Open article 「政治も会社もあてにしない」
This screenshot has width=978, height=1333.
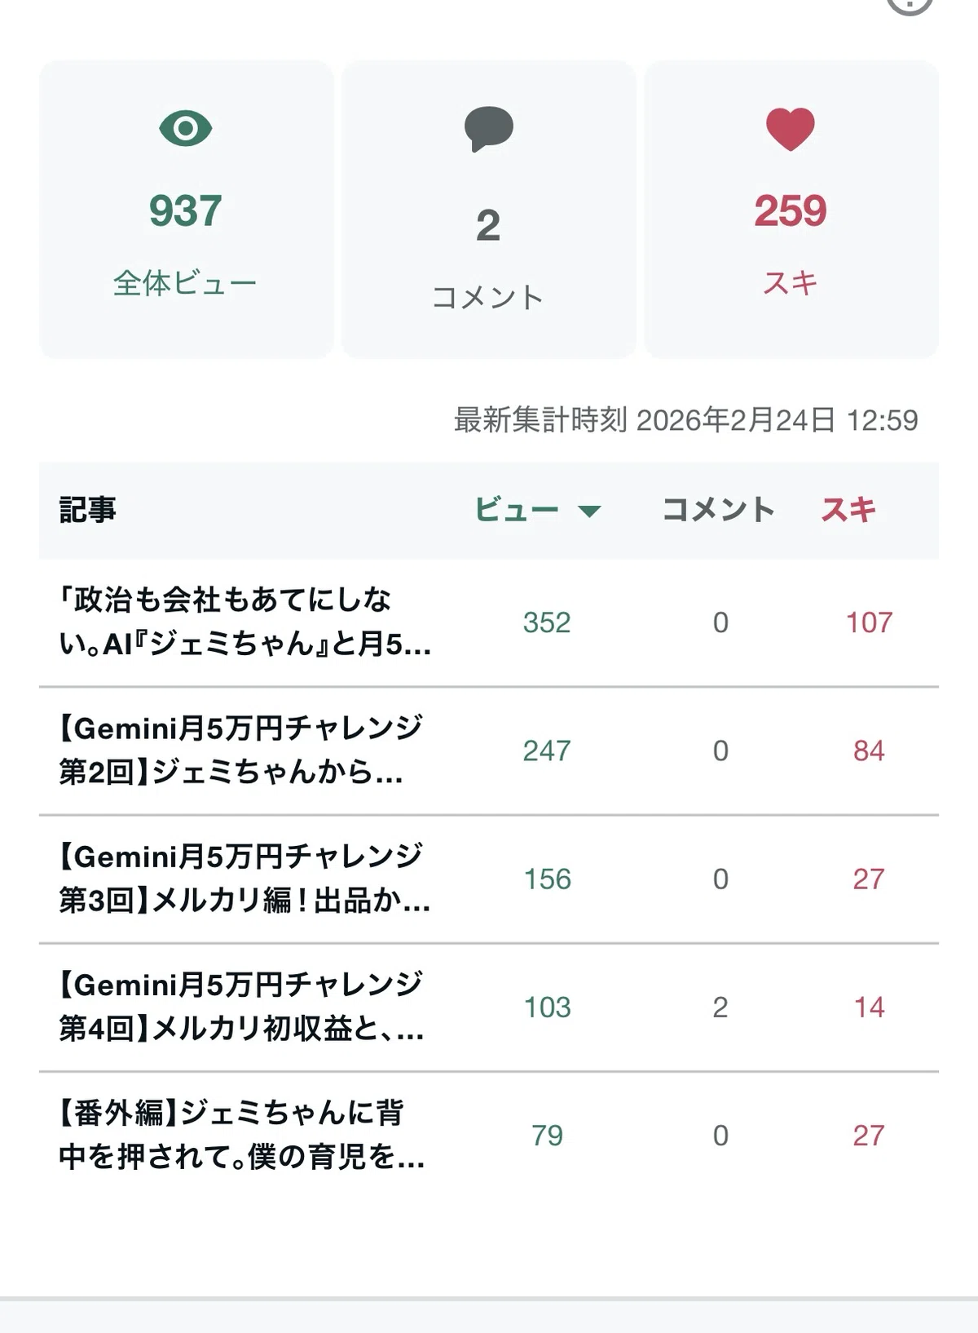coord(245,622)
